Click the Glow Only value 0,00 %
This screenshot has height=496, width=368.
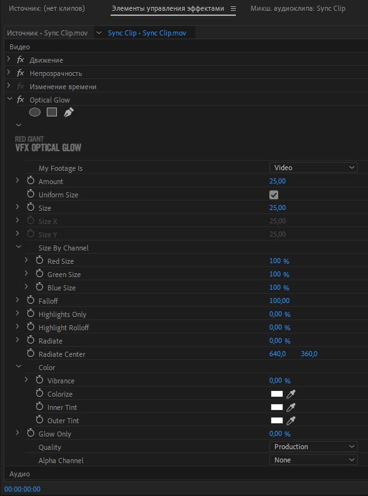[279, 433]
